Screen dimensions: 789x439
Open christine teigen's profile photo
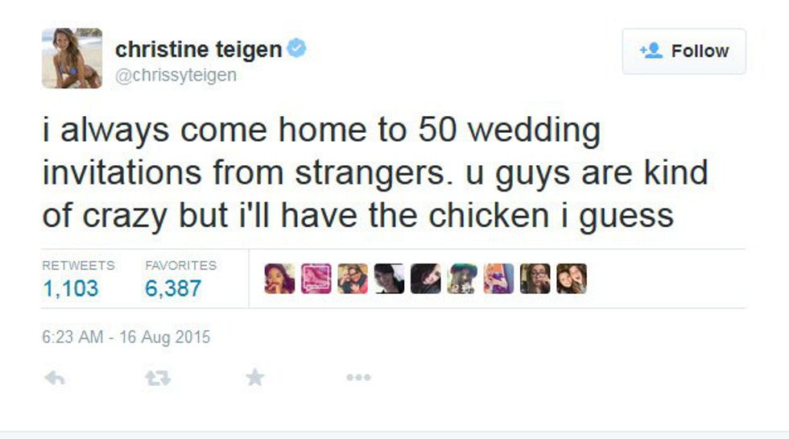(x=72, y=58)
